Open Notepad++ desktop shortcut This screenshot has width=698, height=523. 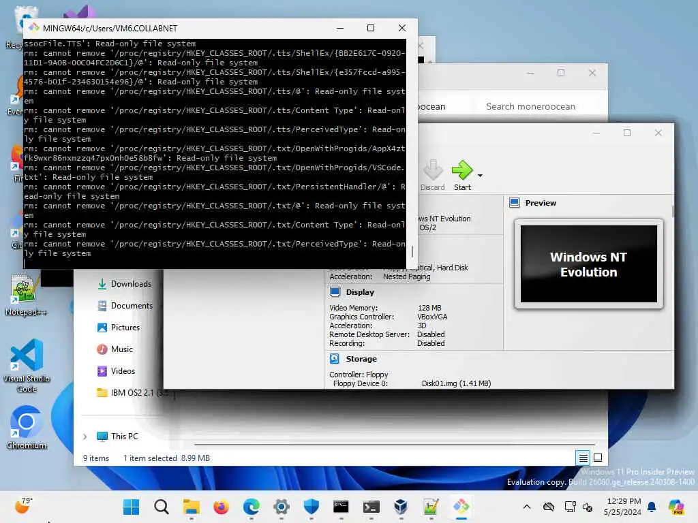[26, 295]
